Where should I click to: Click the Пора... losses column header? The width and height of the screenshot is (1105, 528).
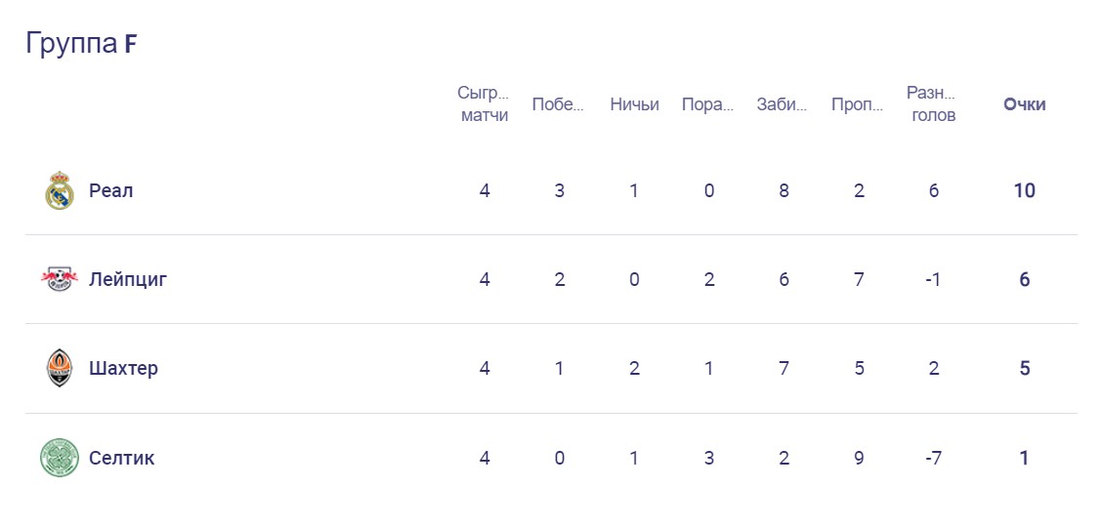coord(707,104)
